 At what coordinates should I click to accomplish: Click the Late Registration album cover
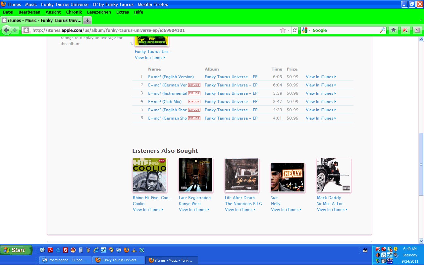196,175
